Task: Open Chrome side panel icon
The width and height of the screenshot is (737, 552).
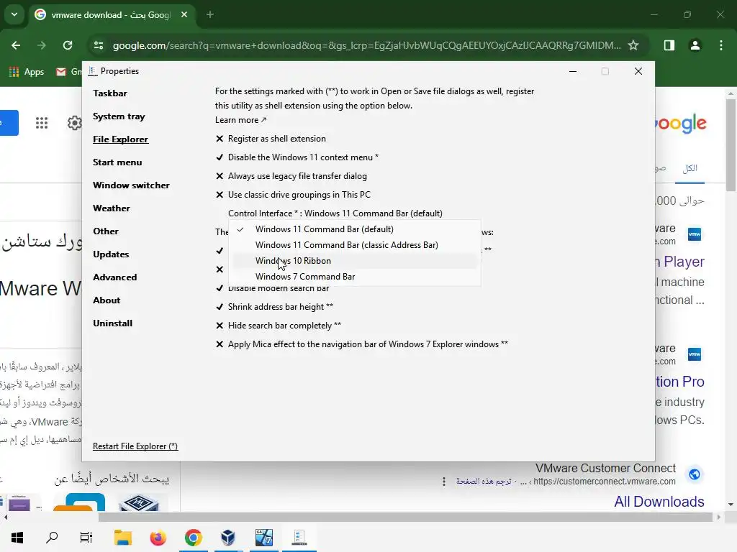Action: 669,45
